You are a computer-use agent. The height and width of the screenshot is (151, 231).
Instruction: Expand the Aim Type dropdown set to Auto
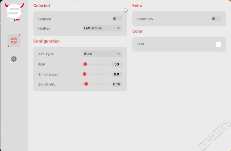tap(102, 54)
